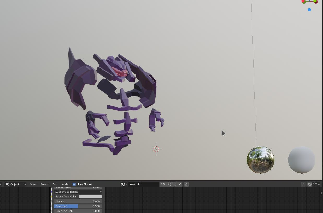323x213 pixels.
Task: Duplicate the material with New Material icon
Action: (174, 184)
